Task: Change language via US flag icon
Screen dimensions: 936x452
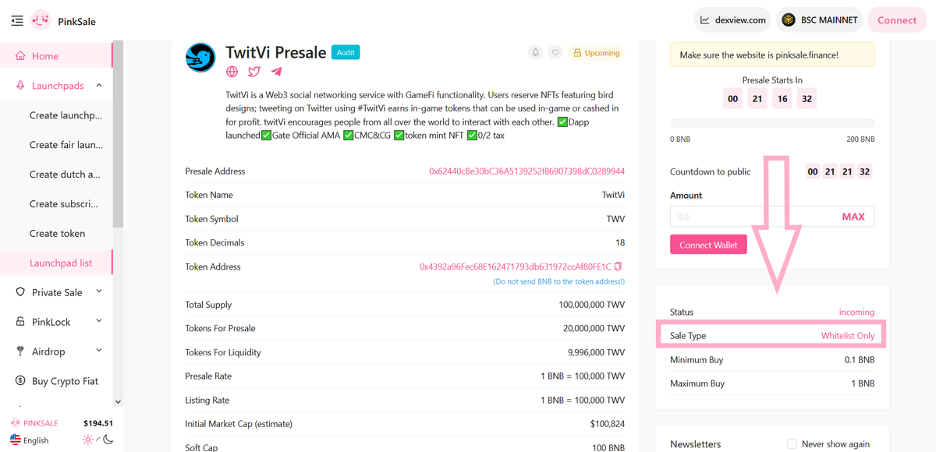Action: click(16, 440)
